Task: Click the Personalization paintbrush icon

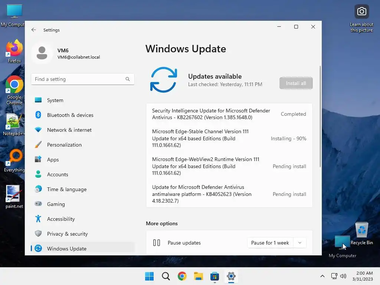Action: [38, 145]
